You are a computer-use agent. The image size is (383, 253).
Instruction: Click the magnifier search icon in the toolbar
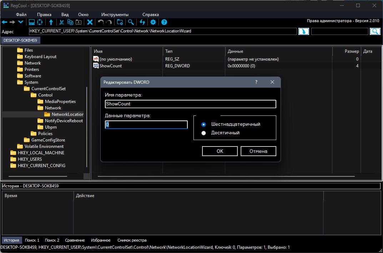click(131, 22)
